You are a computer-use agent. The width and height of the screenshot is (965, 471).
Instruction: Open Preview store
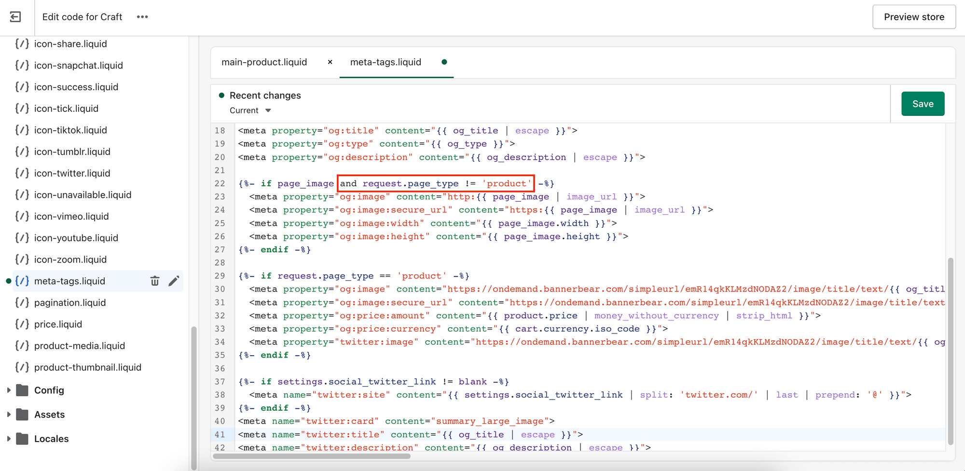(x=914, y=16)
